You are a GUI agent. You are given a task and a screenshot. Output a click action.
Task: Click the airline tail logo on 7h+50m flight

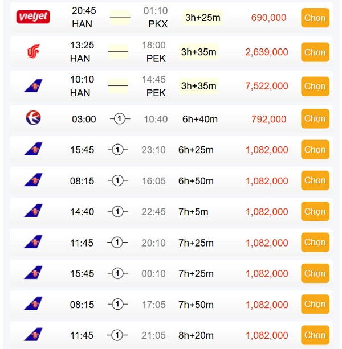[33, 303]
